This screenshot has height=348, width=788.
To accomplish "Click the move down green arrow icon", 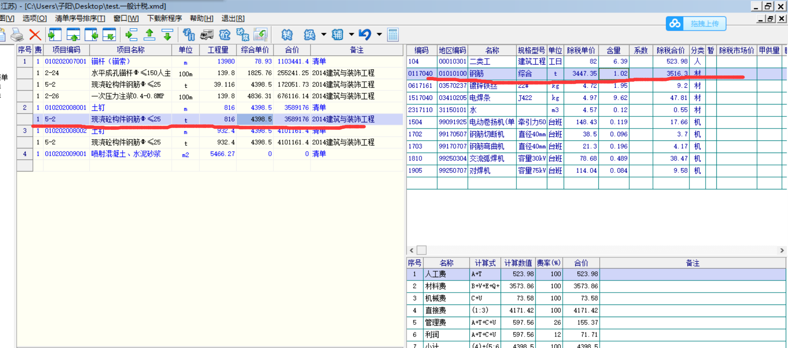I will click(x=167, y=35).
